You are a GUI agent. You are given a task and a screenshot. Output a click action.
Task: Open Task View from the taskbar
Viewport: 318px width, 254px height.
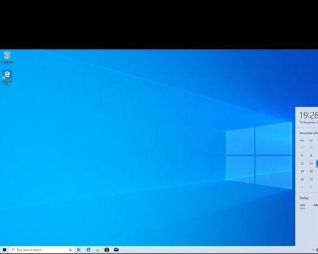tap(79, 250)
